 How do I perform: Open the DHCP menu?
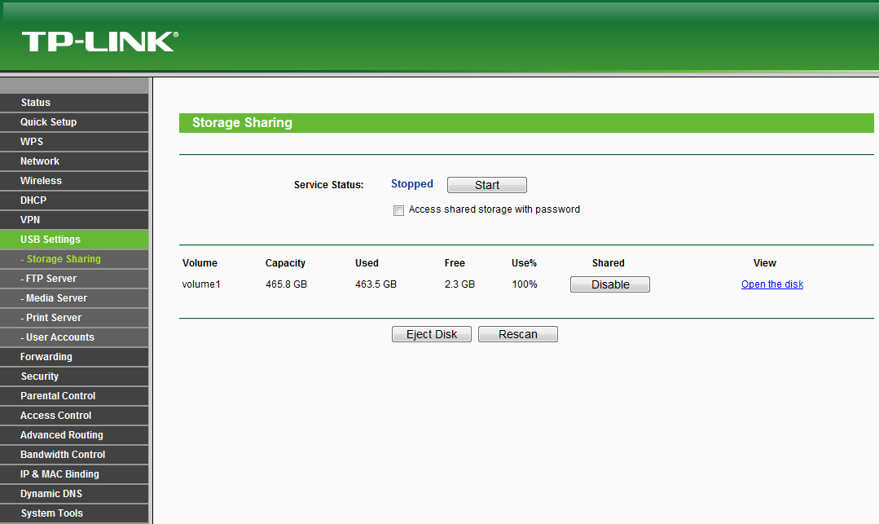pos(74,200)
